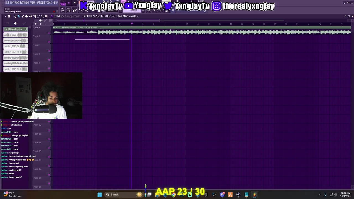Select the Slip tool
The image size is (354, 199).
tap(30, 16)
